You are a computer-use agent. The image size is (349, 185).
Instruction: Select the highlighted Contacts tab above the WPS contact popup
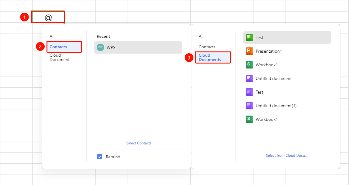[x=64, y=47]
